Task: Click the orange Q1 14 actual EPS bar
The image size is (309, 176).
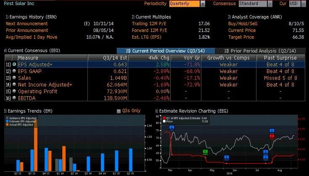Action: coord(64,158)
